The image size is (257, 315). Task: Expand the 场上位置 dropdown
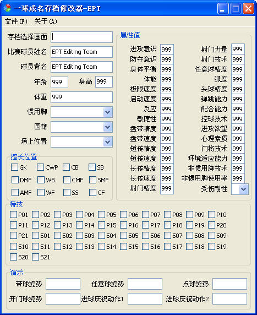(x=108, y=142)
